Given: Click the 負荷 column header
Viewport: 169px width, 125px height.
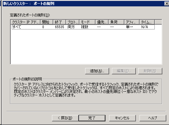Looking at the screenshot, I should (x=116, y=22).
